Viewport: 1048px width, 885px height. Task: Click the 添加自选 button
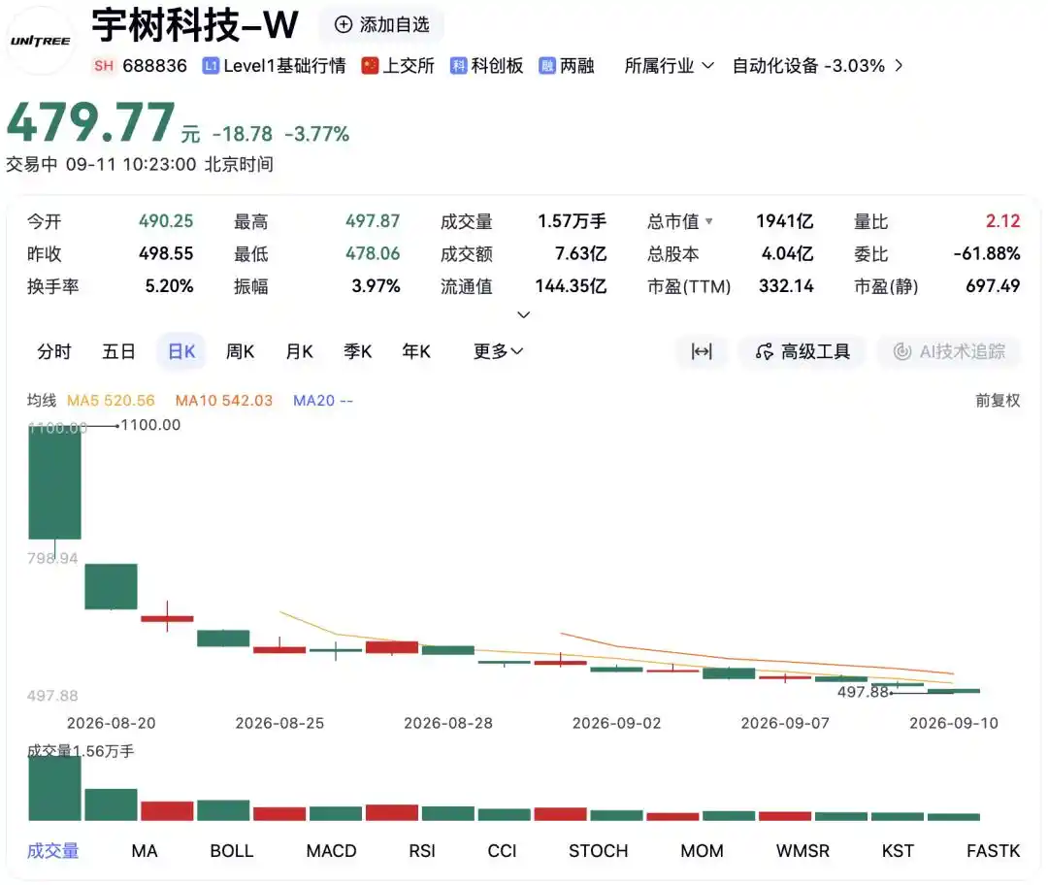coord(381,24)
